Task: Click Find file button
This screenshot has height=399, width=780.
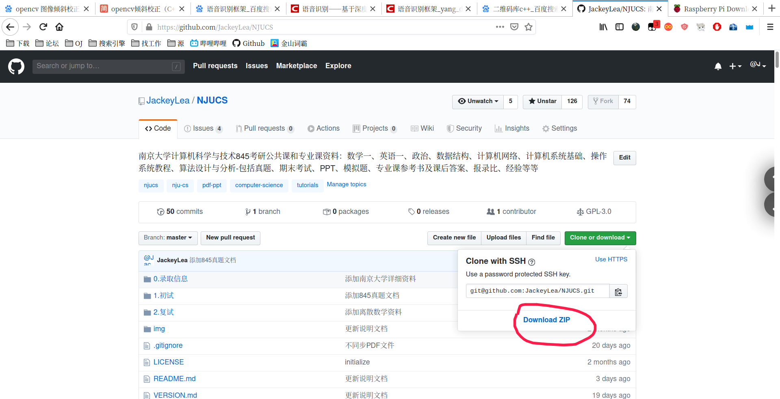Action: point(543,238)
